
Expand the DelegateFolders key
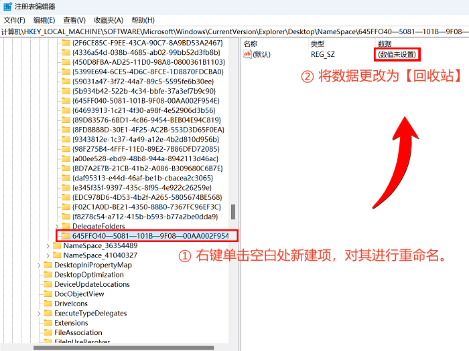click(x=57, y=226)
